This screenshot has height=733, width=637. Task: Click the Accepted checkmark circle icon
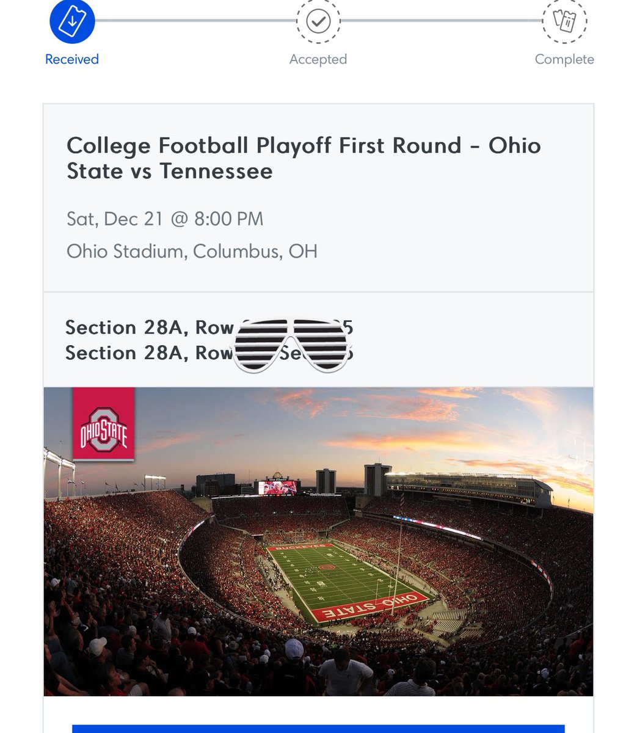click(318, 21)
